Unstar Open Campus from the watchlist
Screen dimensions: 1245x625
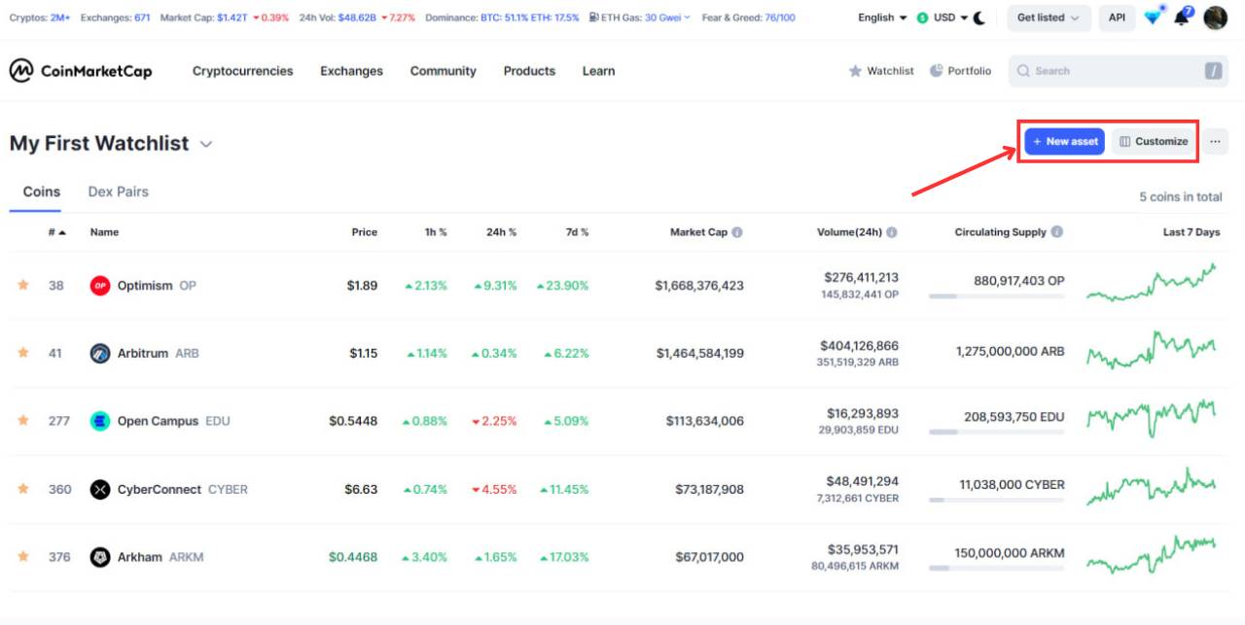[x=23, y=420]
